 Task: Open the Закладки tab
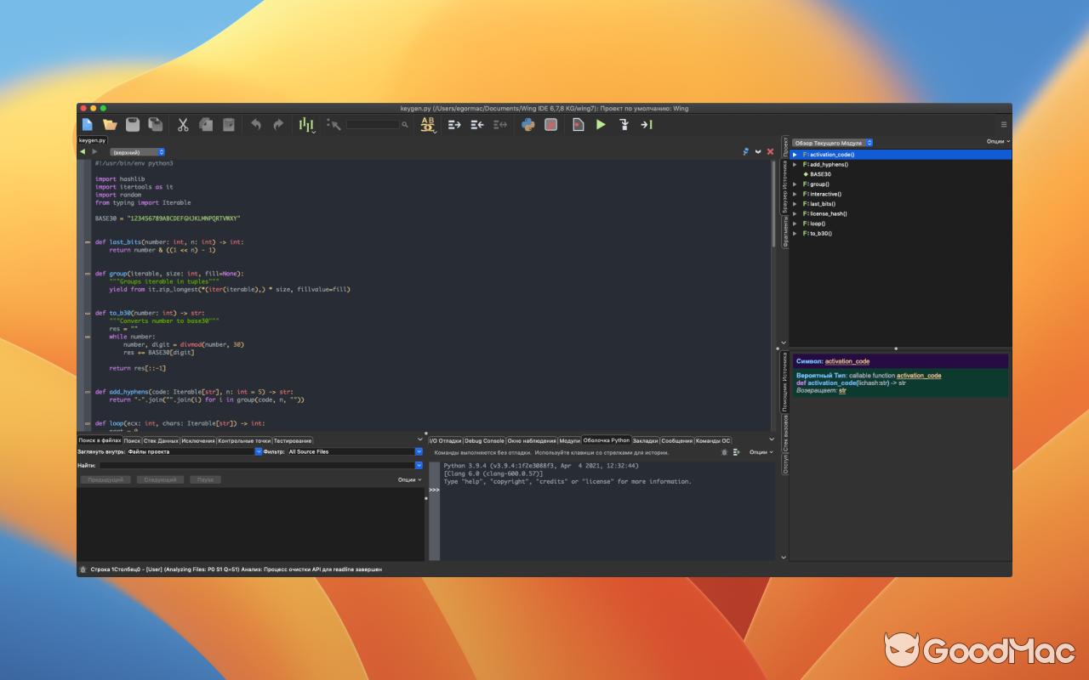645,440
